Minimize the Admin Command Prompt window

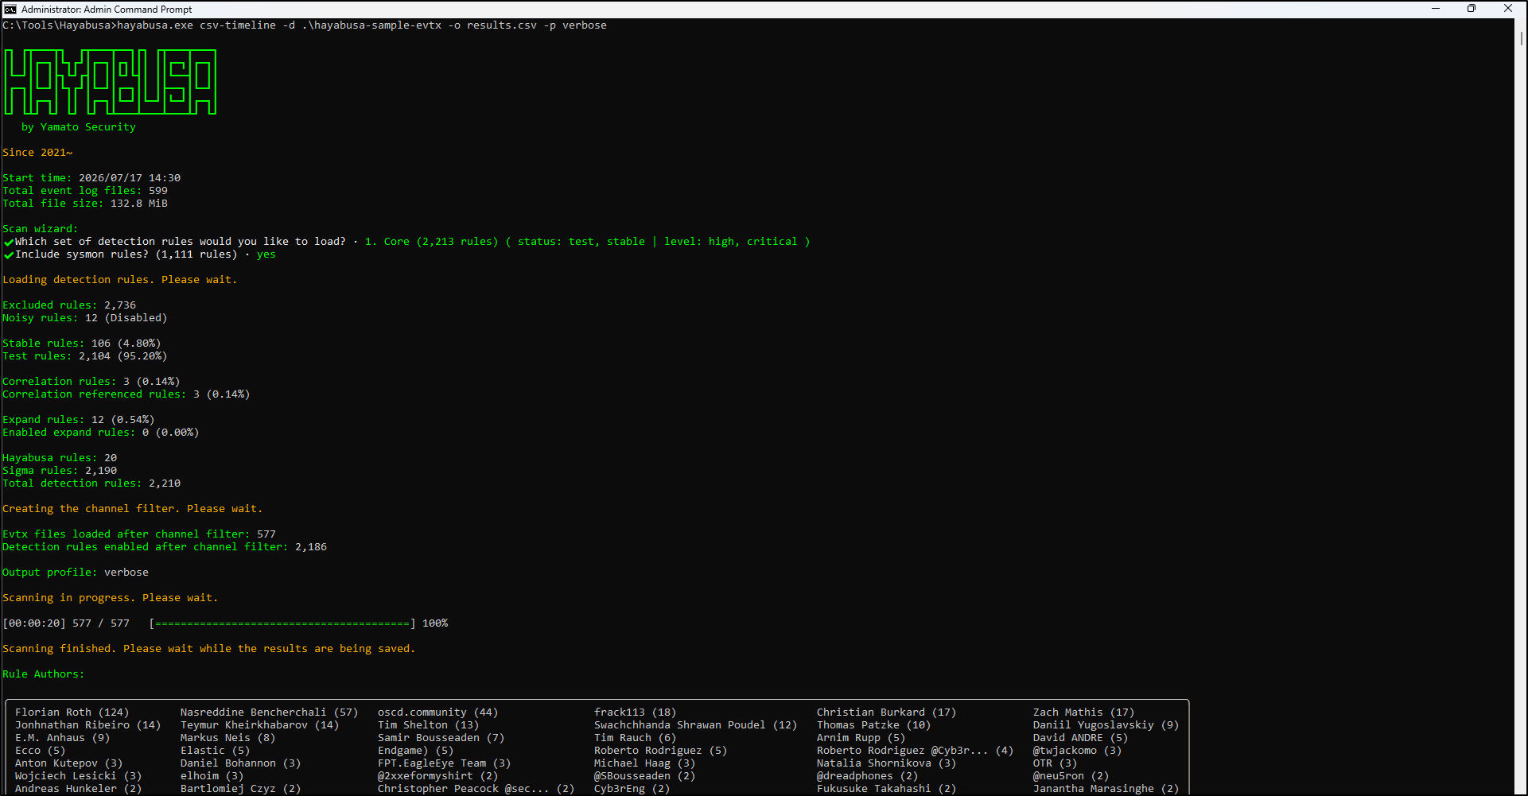(1436, 9)
